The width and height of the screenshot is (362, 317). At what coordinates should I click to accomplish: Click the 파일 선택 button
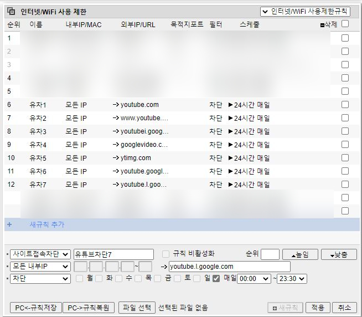click(x=137, y=307)
